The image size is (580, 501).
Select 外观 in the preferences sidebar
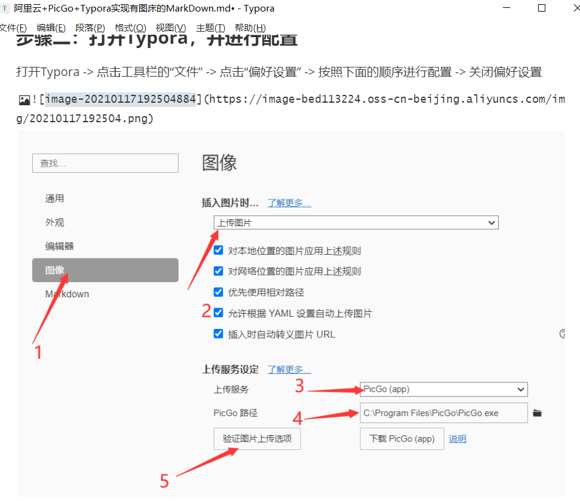pos(55,222)
